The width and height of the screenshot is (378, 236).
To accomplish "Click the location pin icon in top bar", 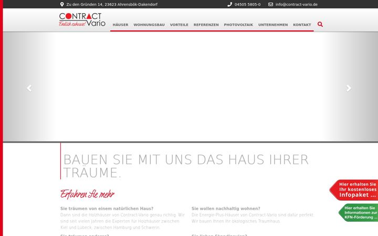I will pos(62,4).
